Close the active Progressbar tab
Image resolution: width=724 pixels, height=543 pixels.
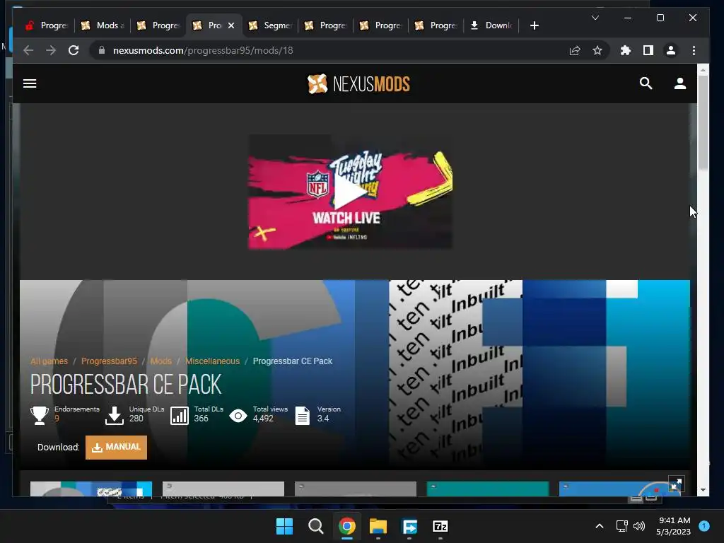point(231,25)
